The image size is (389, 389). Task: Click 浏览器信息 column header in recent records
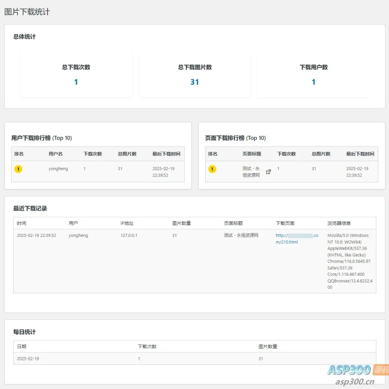coord(339,223)
